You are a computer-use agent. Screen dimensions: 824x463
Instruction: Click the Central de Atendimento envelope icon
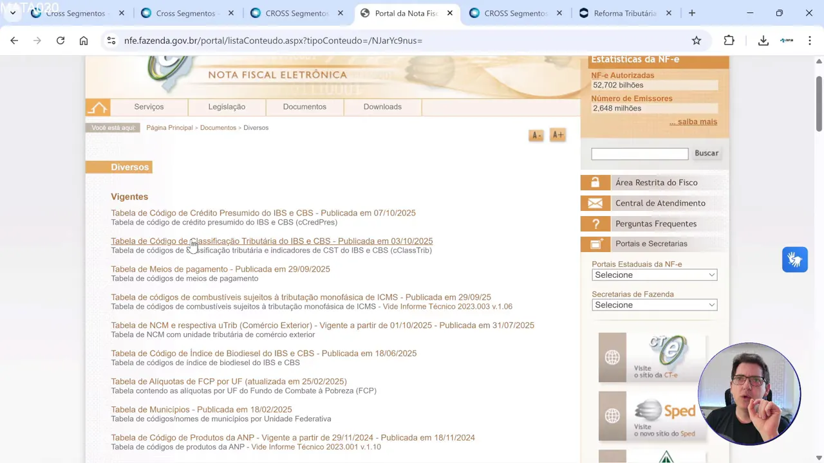pos(595,203)
